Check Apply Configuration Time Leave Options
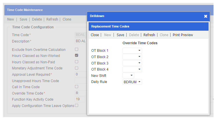The width and height of the screenshot is (217, 120). [77, 106]
